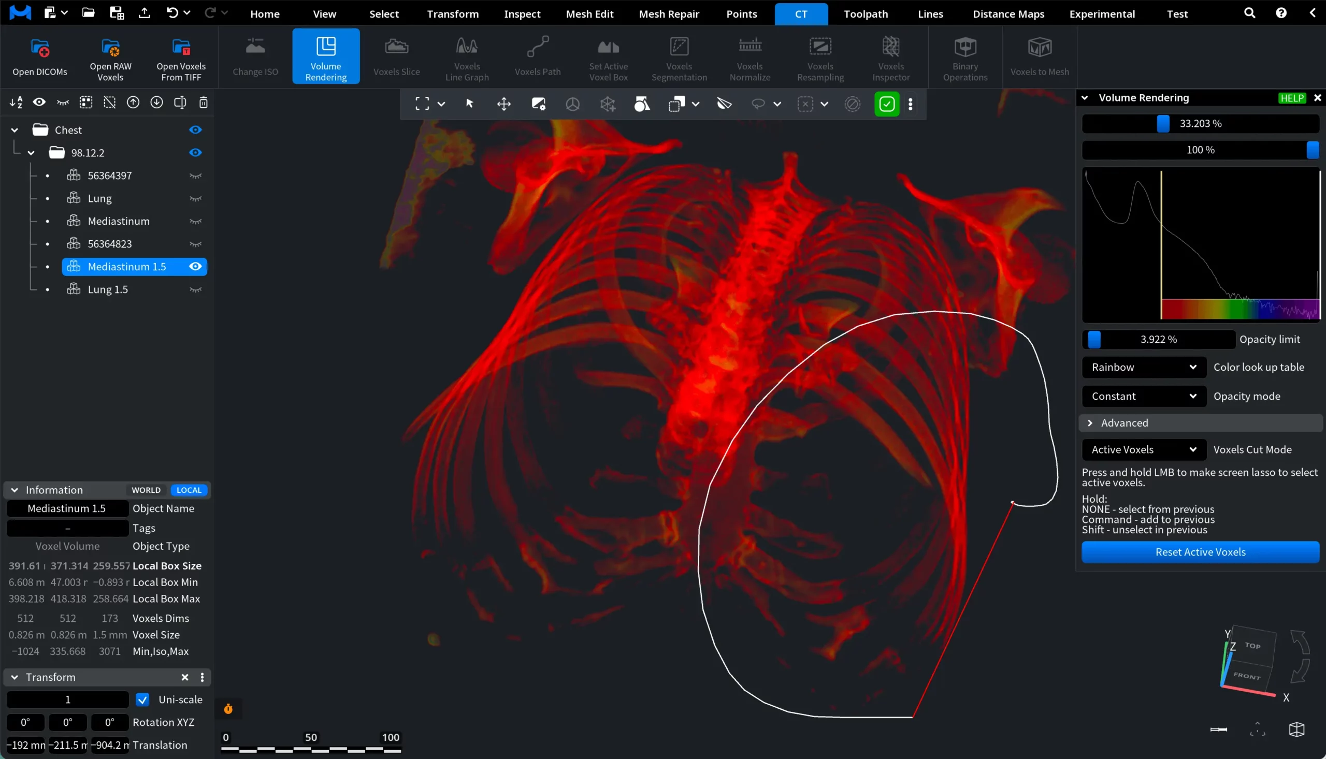Viewport: 1326px width, 759px height.
Task: Collapse the 98.12.2 subfolder
Action: pyautogui.click(x=31, y=153)
